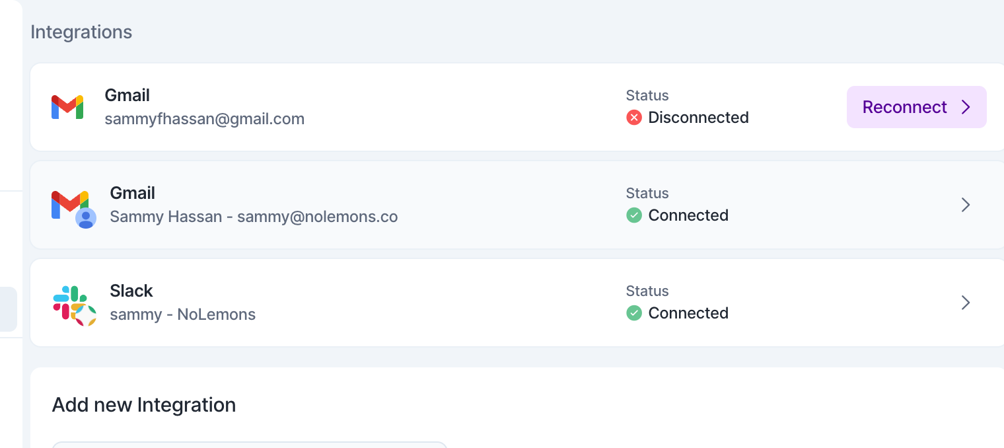Click the sammy - NoLemons workspace text
1004x448 pixels.
click(x=182, y=315)
